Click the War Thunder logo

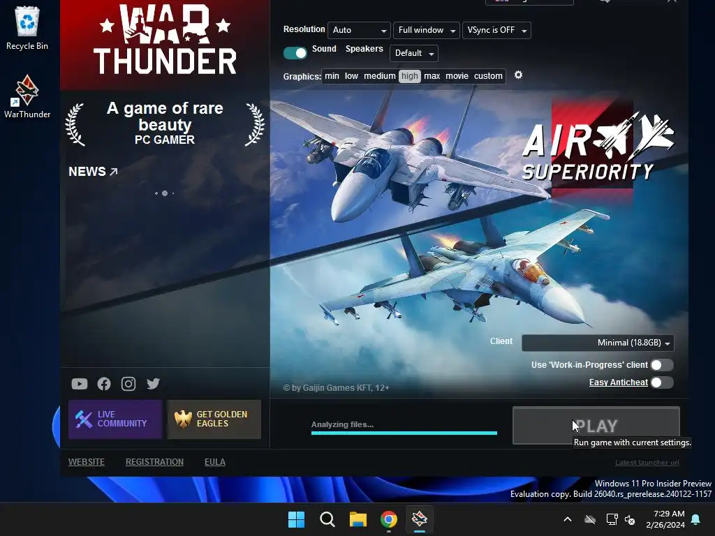click(x=165, y=40)
